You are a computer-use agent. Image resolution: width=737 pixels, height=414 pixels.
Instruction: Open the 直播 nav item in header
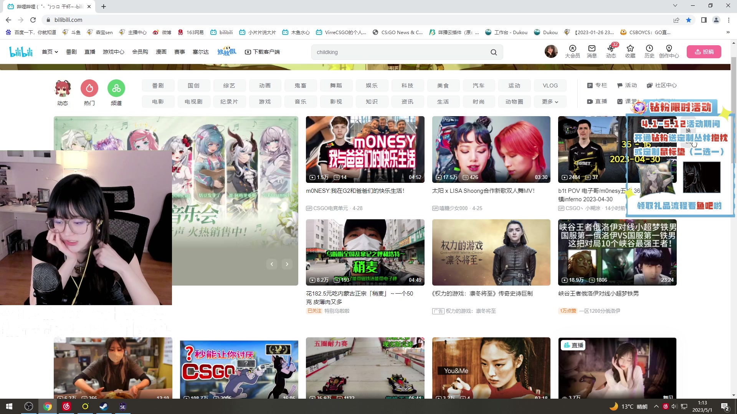click(x=90, y=52)
